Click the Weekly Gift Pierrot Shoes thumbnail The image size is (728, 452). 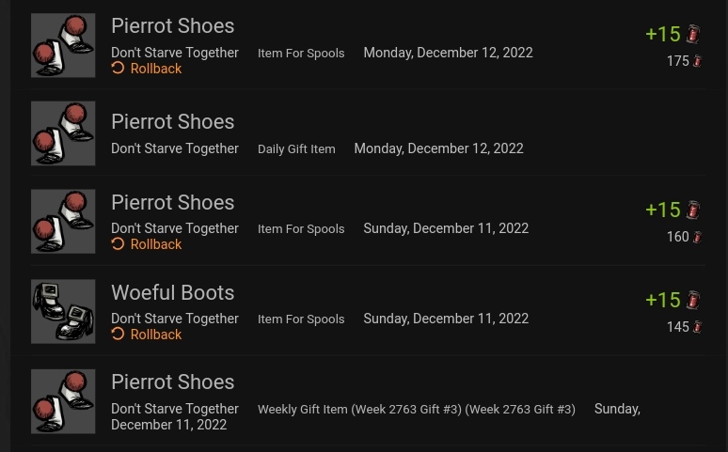63,401
